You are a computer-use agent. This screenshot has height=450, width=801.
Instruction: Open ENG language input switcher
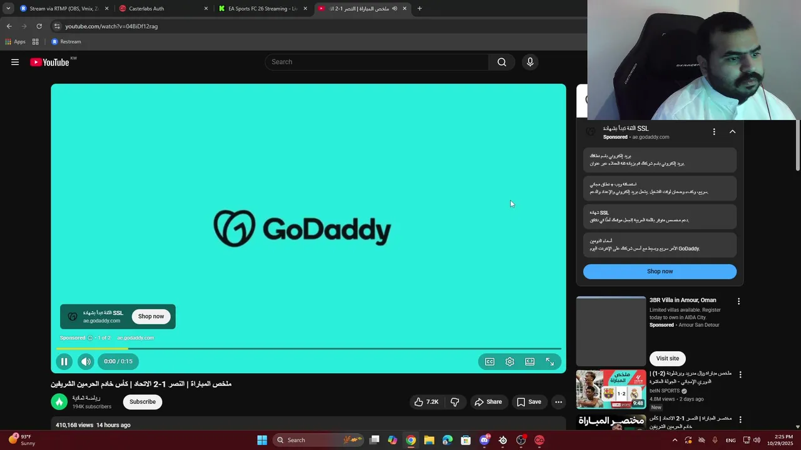tap(730, 440)
